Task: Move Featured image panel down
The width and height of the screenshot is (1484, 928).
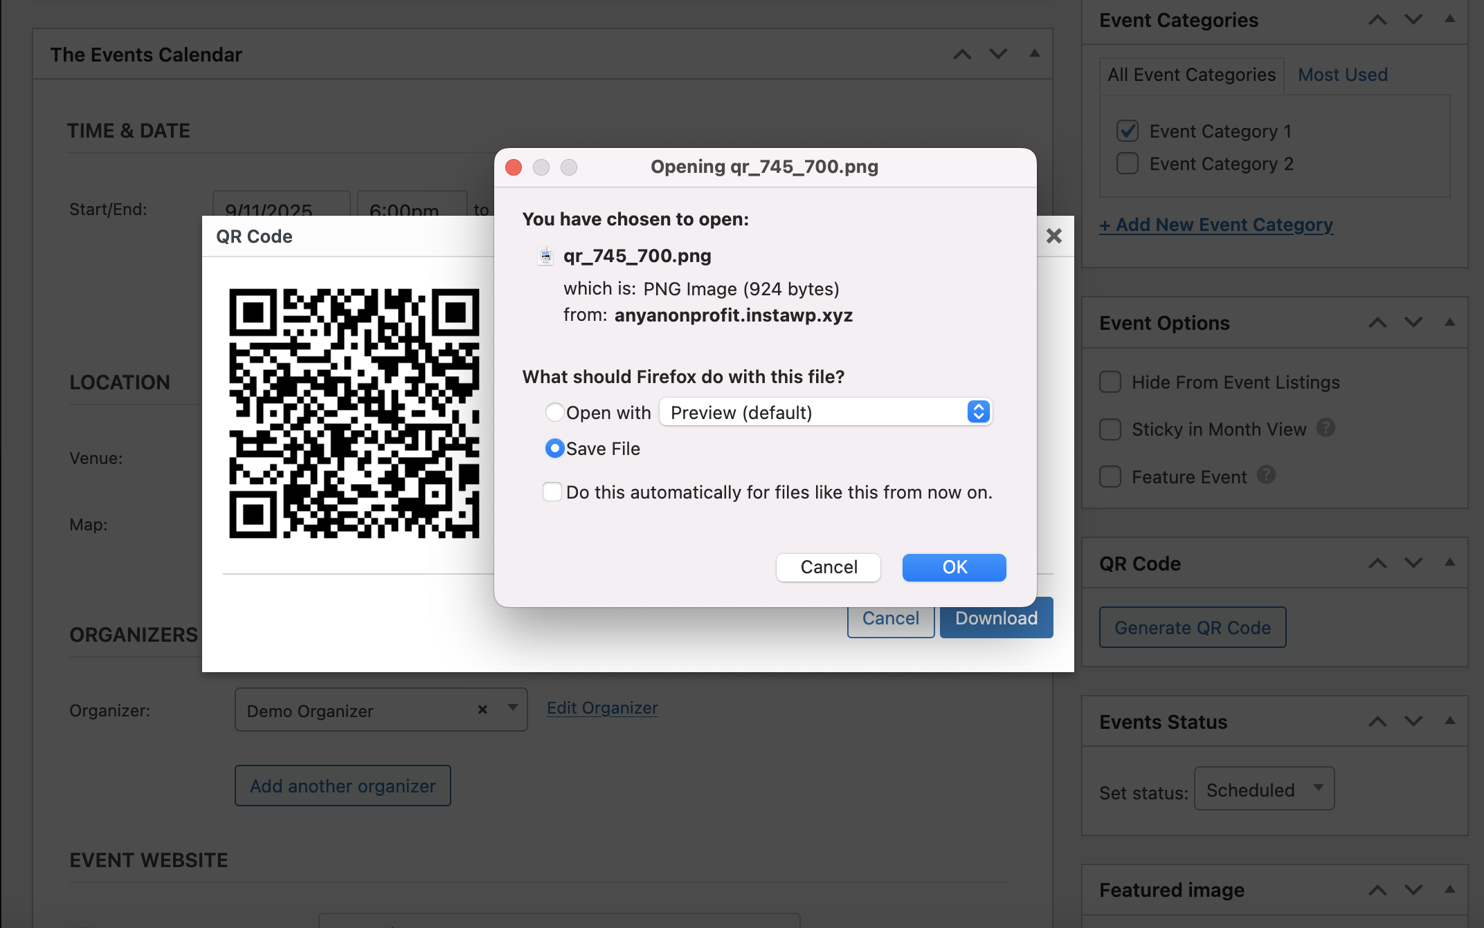Action: [x=1413, y=891]
